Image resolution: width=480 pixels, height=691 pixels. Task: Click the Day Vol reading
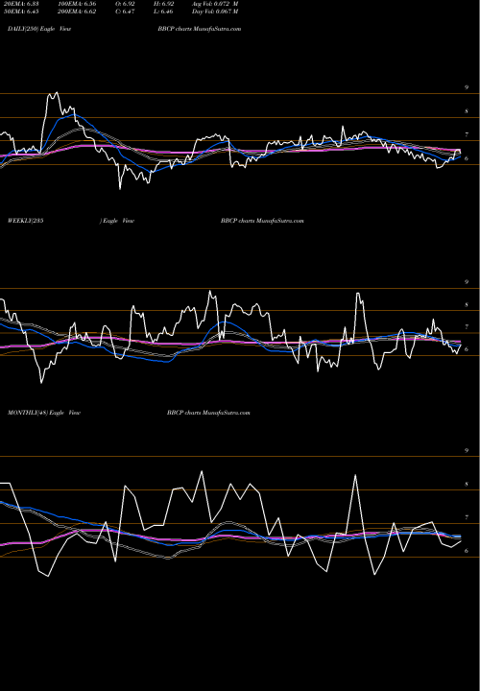click(x=215, y=12)
